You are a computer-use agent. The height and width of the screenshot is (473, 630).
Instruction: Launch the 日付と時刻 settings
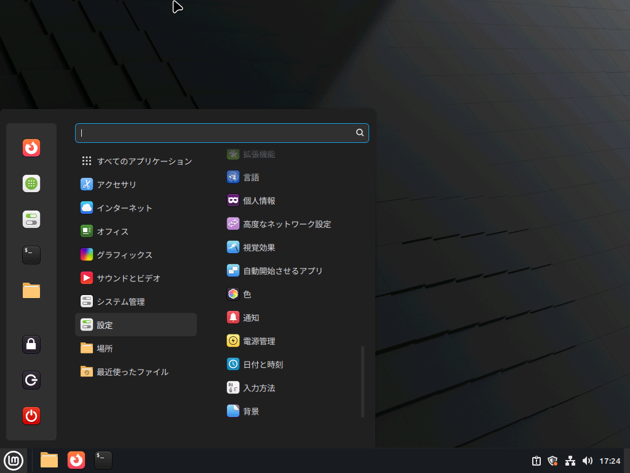tap(262, 364)
